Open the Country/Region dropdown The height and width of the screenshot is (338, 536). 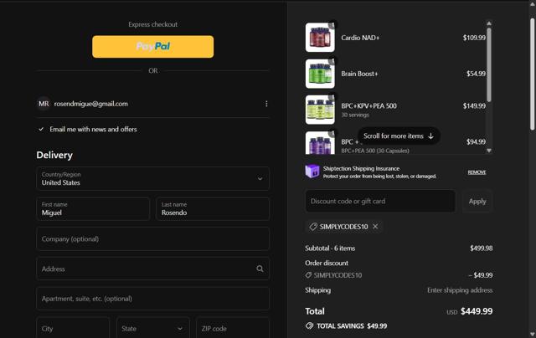click(152, 178)
